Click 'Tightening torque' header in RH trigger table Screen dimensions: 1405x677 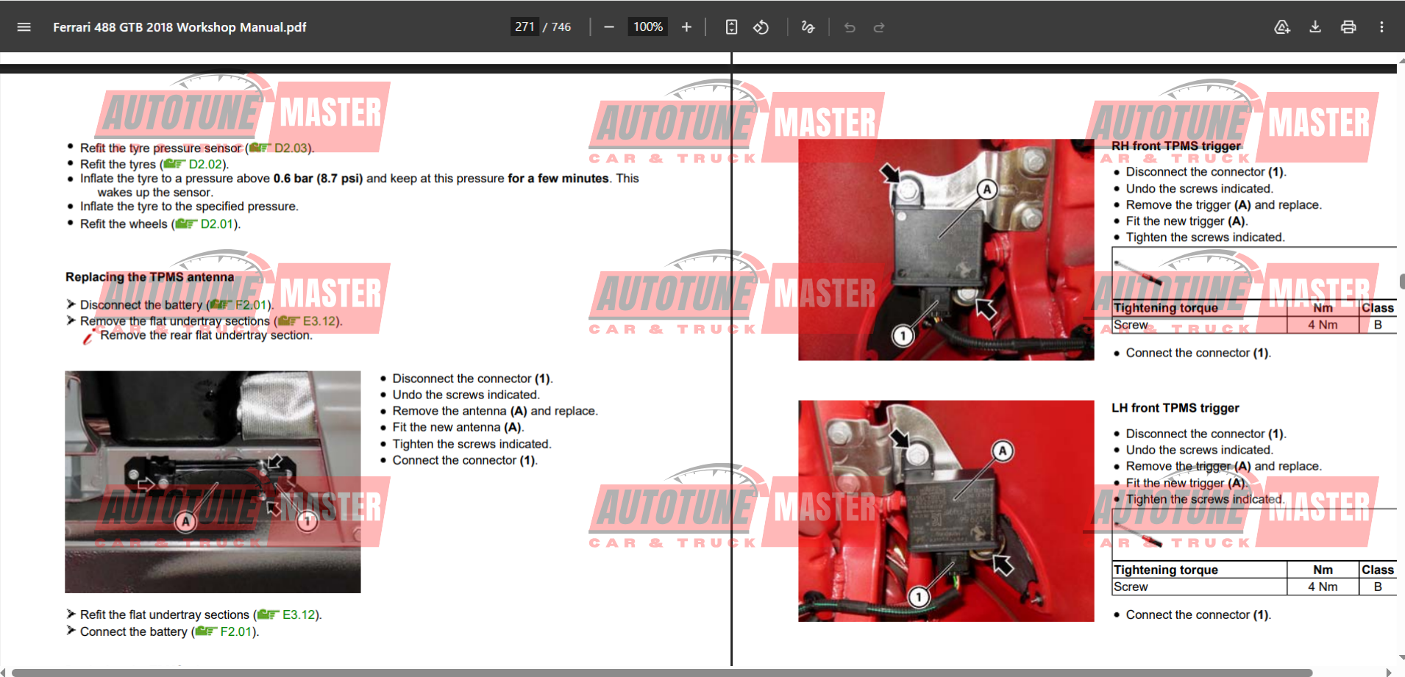click(1165, 308)
